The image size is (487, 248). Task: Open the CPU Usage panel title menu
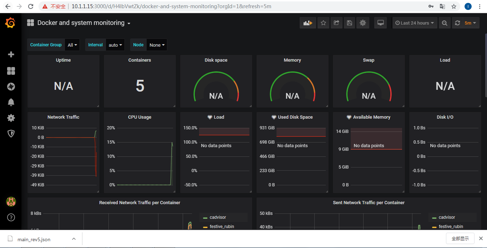point(139,117)
